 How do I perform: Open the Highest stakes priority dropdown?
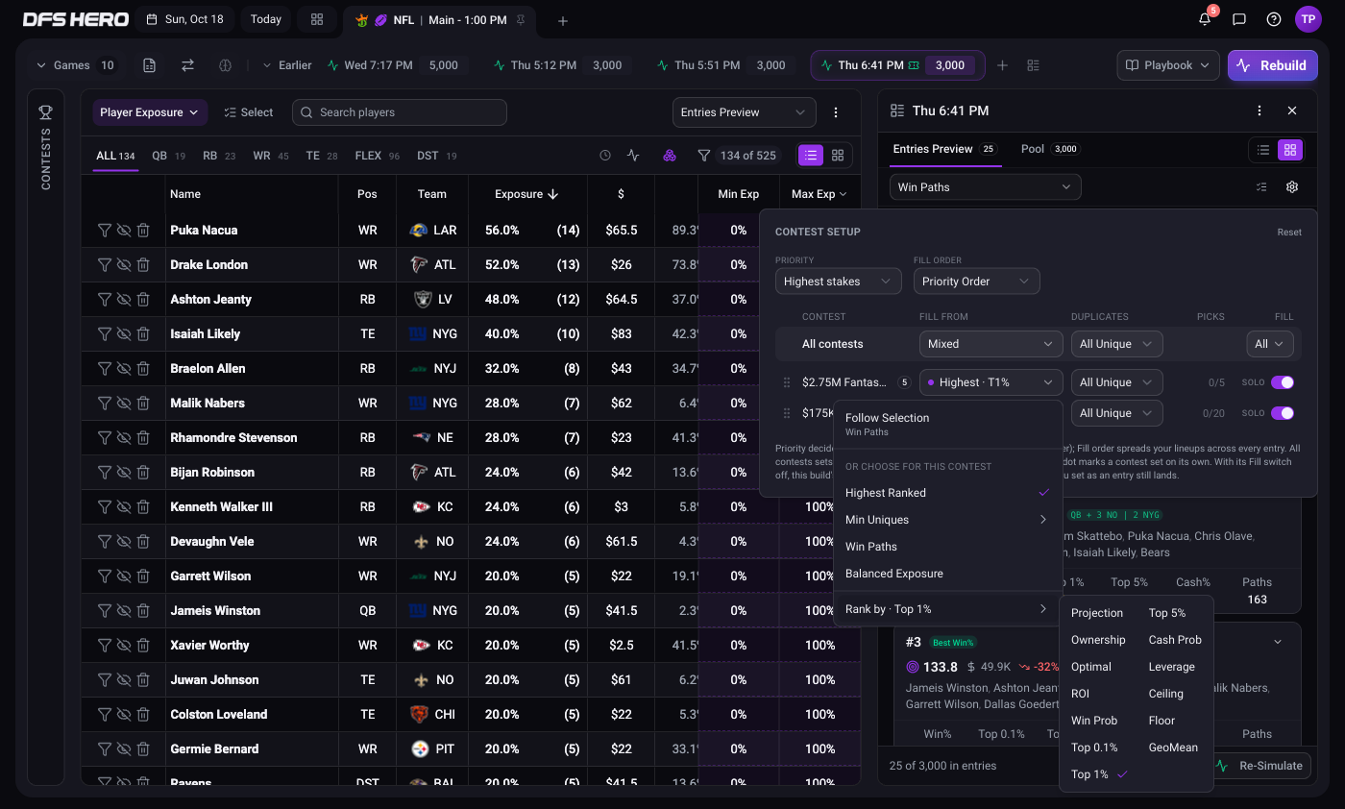coord(839,282)
